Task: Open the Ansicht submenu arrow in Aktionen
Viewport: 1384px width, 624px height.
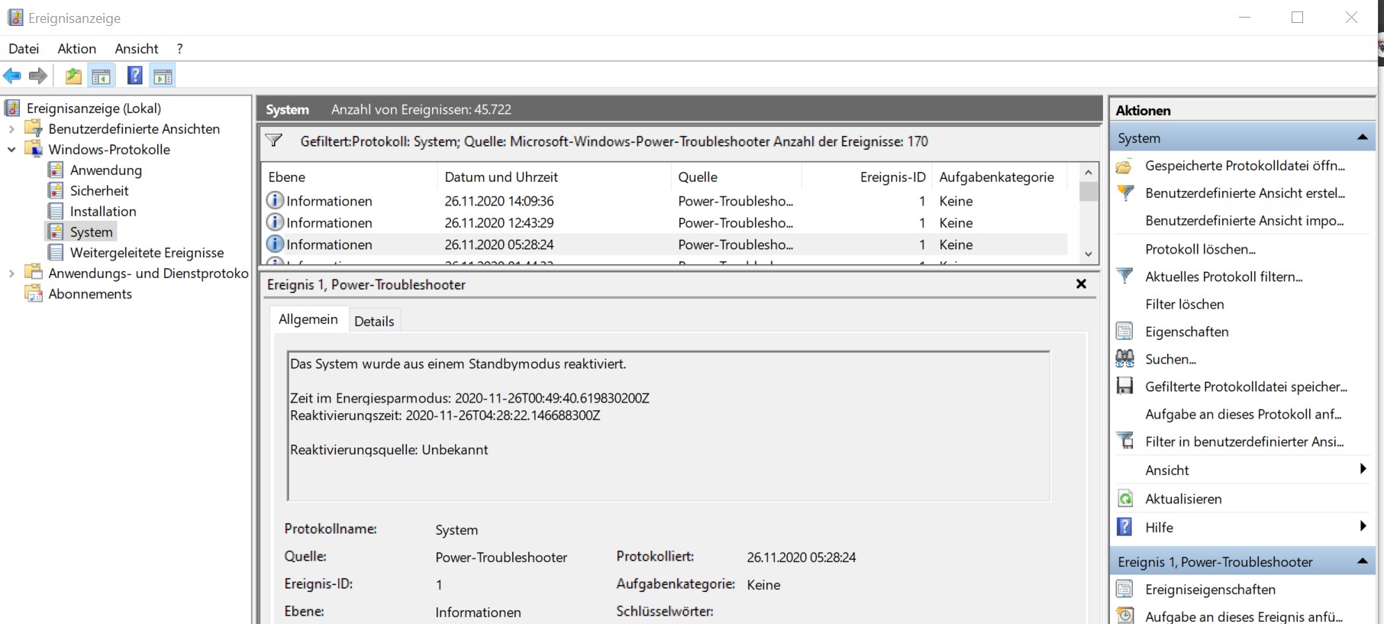Action: point(1363,469)
